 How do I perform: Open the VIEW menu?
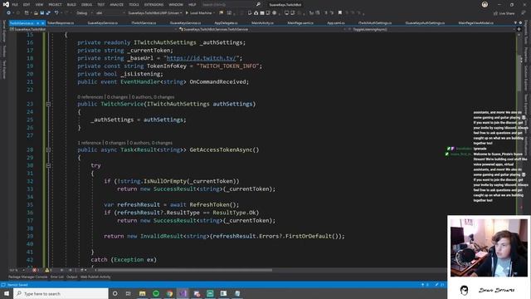[39, 5]
